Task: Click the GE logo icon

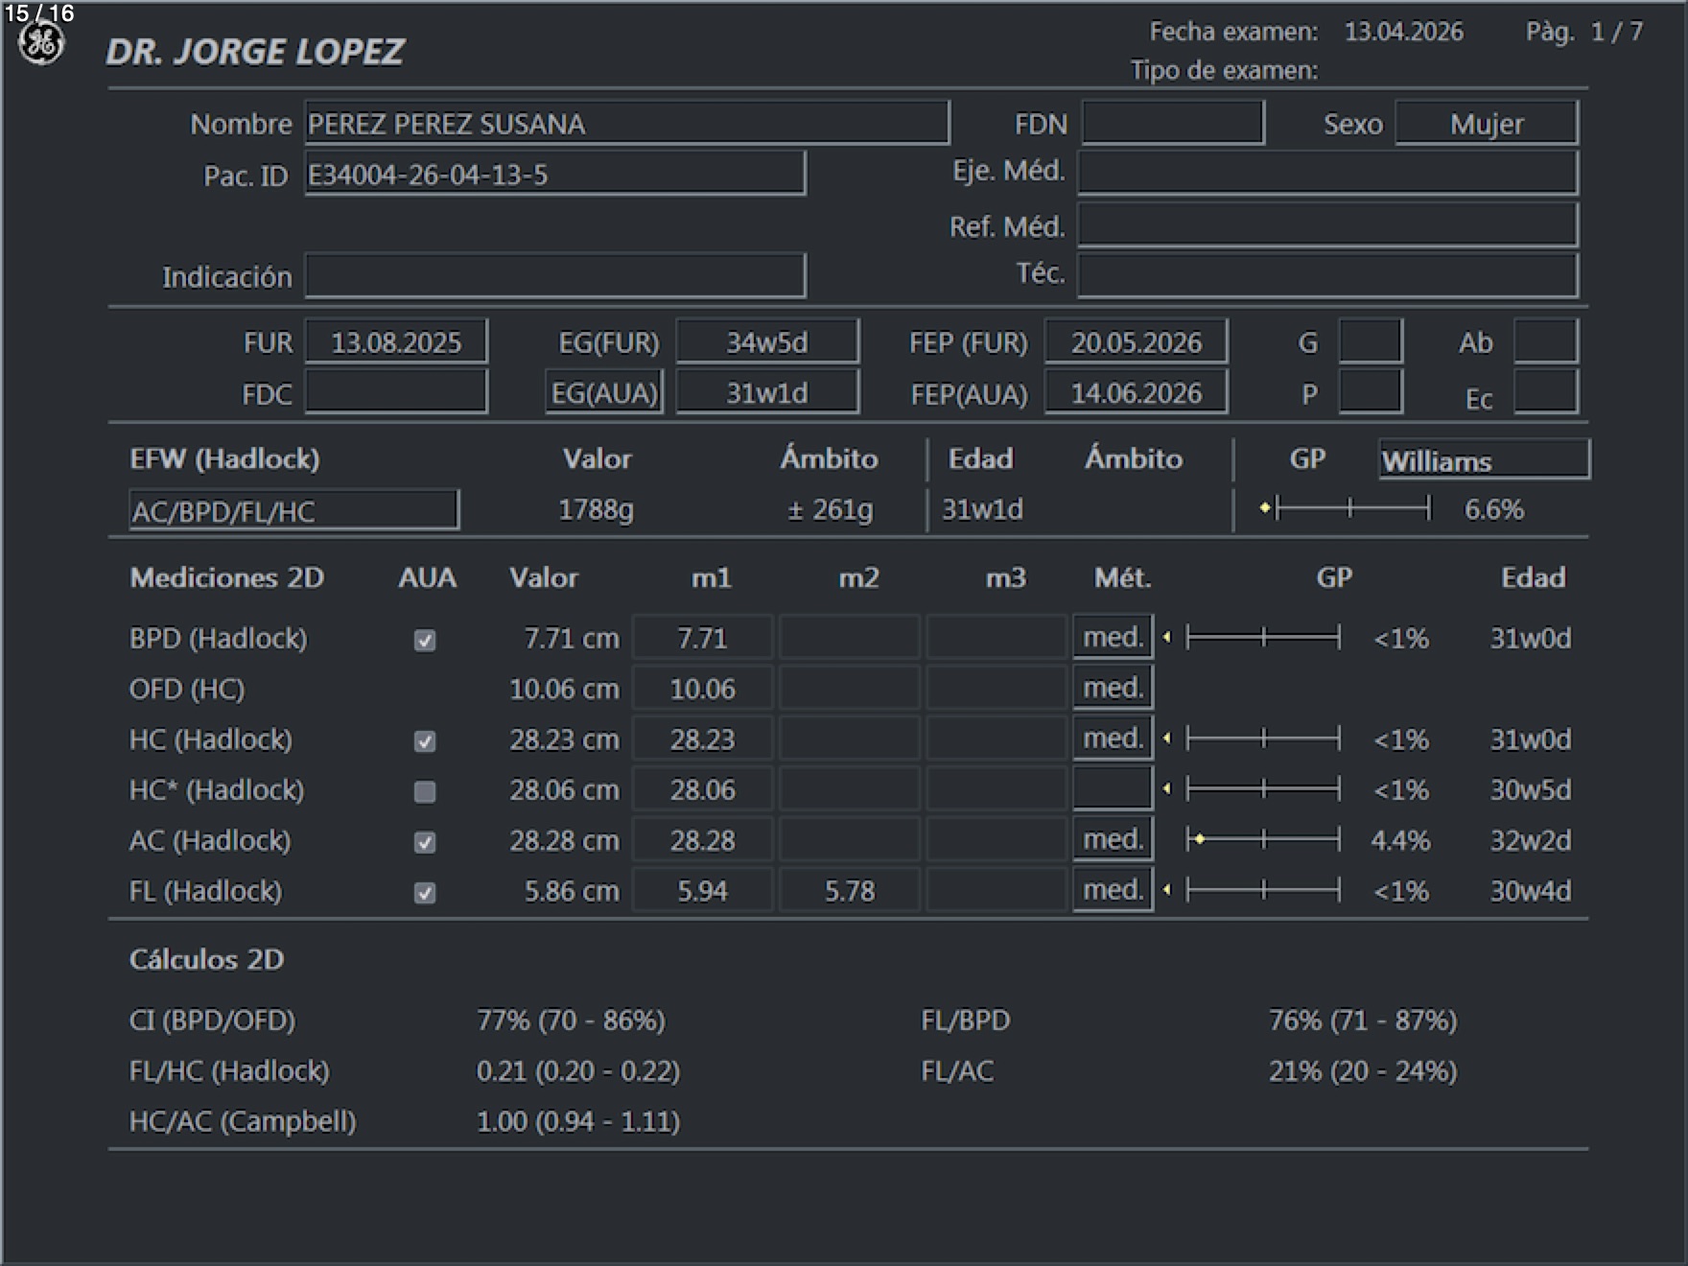Action: click(x=41, y=44)
